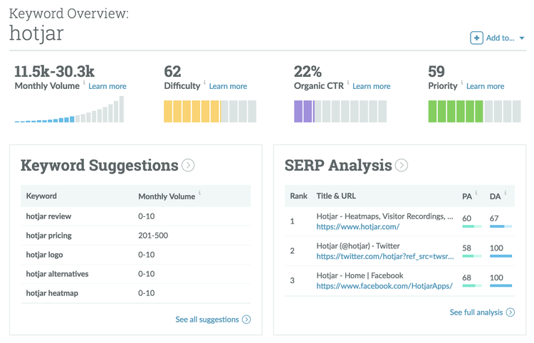Screen dimensions: 534x343
Task: Click the 201-500 volume value
Action: (153, 236)
